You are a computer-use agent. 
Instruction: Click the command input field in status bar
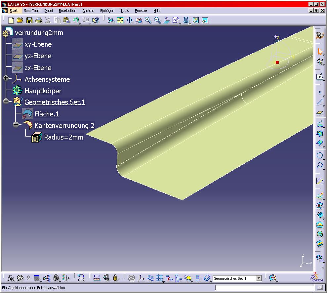click(x=265, y=288)
